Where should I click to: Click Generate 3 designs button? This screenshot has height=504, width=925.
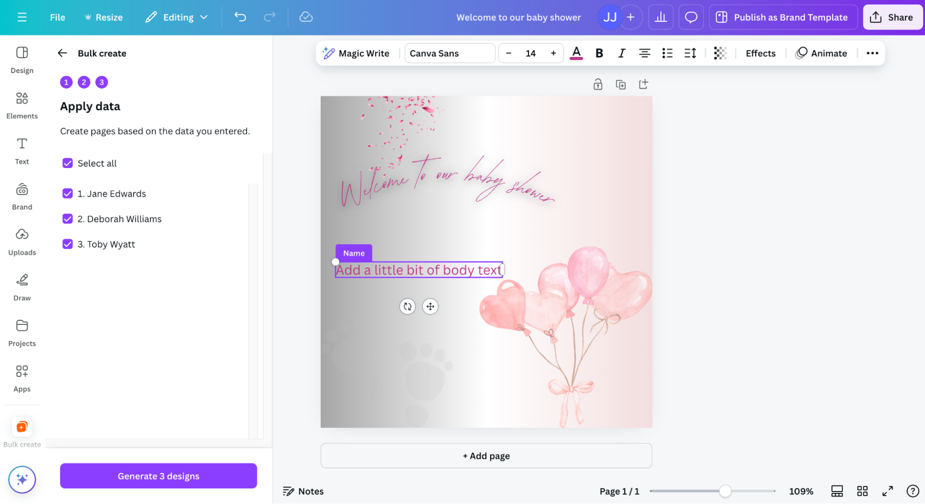coord(158,476)
